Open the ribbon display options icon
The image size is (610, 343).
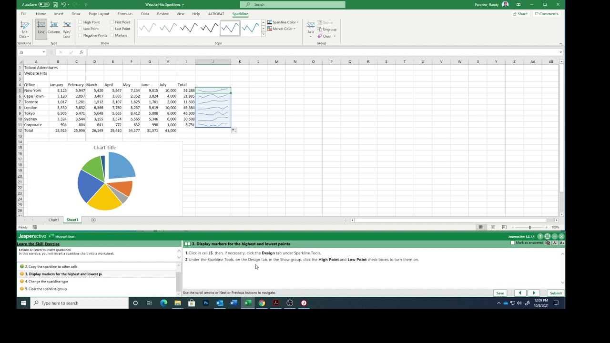click(x=518, y=4)
